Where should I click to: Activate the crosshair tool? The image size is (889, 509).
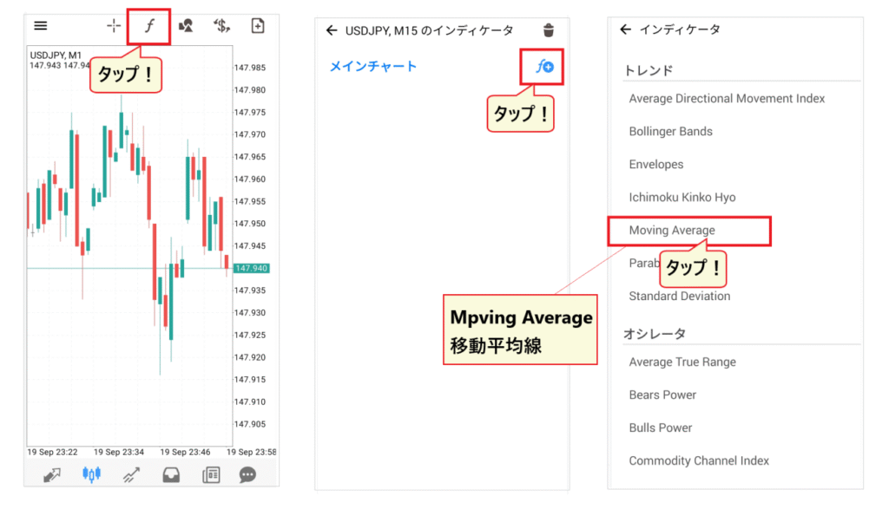pos(114,26)
